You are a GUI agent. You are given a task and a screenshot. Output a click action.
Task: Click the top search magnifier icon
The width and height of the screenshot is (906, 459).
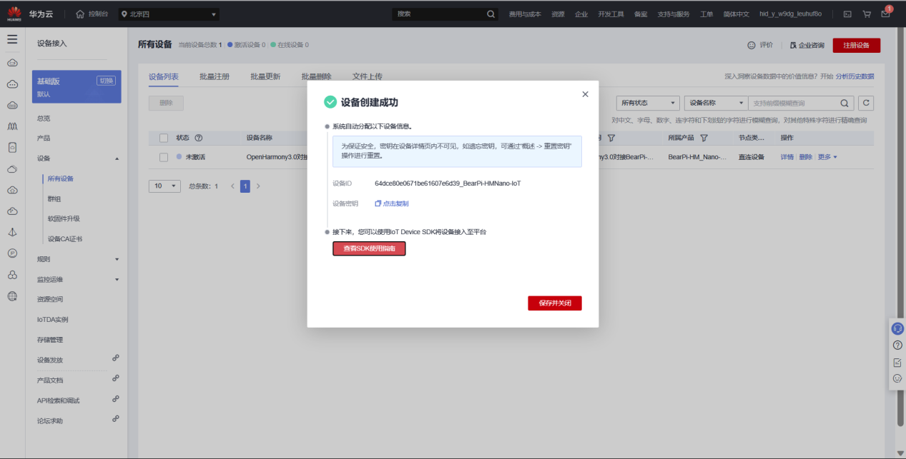[491, 14]
